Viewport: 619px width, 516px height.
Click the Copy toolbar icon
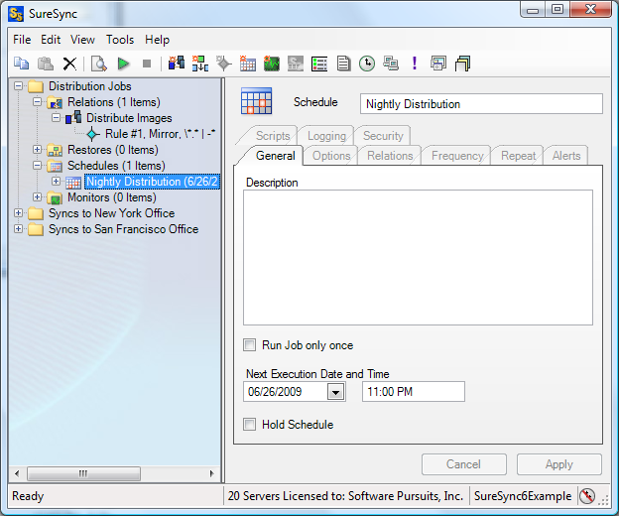point(21,64)
